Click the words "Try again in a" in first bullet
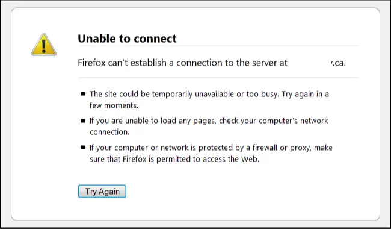 (x=305, y=94)
